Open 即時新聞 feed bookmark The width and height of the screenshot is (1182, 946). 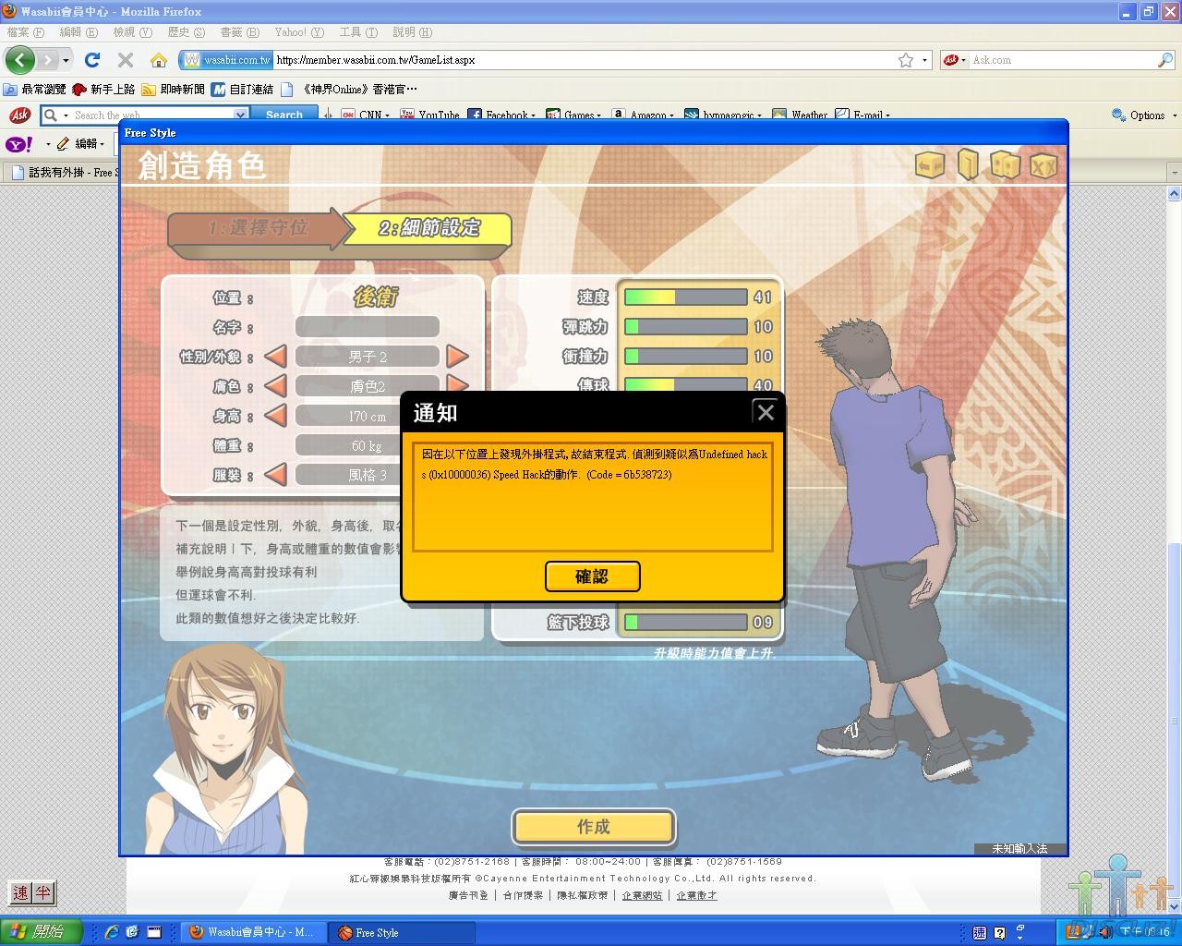[174, 90]
